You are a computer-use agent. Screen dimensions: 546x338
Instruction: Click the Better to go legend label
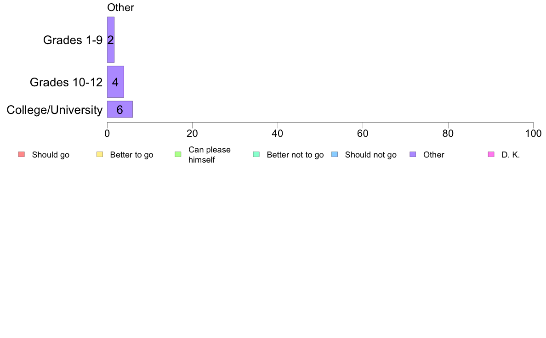click(131, 155)
